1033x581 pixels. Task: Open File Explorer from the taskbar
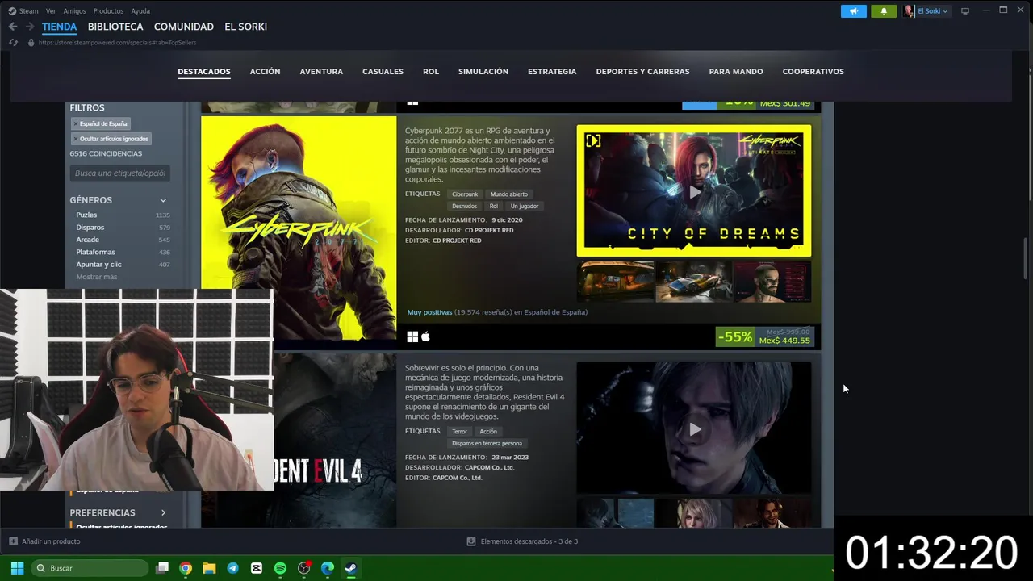[x=209, y=568]
